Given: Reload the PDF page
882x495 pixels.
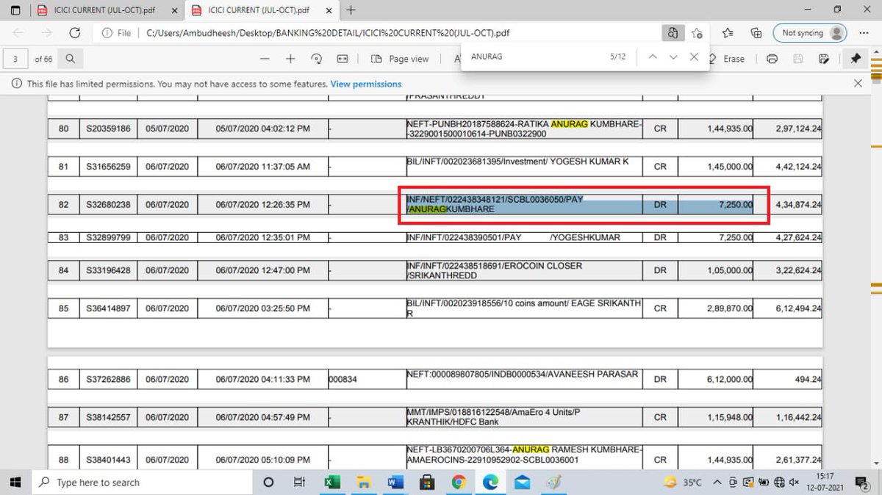Looking at the screenshot, I should [x=74, y=33].
